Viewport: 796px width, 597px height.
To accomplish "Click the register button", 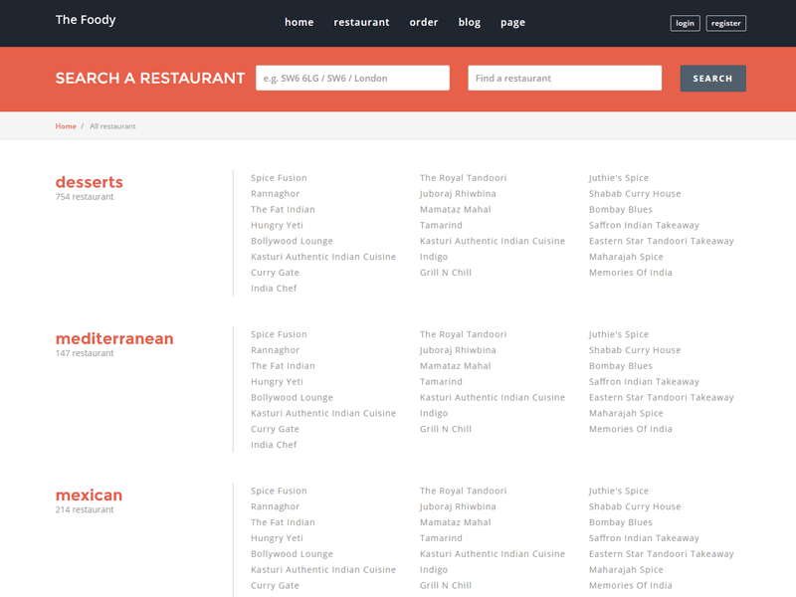I will (725, 23).
